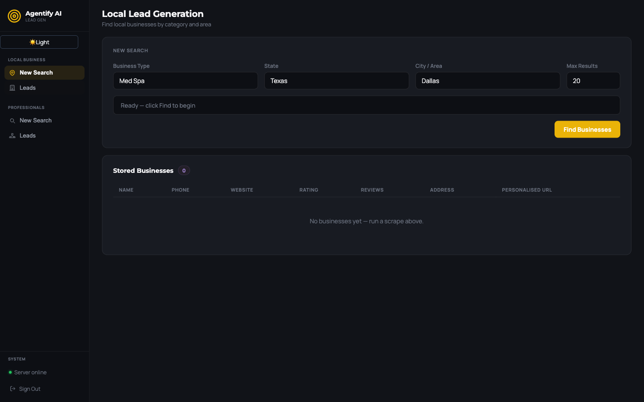This screenshot has width=644, height=402.
Task: Click the magnifying glass icon under Professionals
Action: 12,120
